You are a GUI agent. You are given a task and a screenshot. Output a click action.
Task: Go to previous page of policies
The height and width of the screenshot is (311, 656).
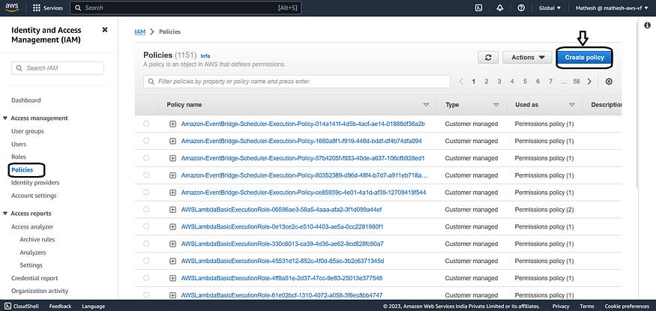[x=461, y=82]
